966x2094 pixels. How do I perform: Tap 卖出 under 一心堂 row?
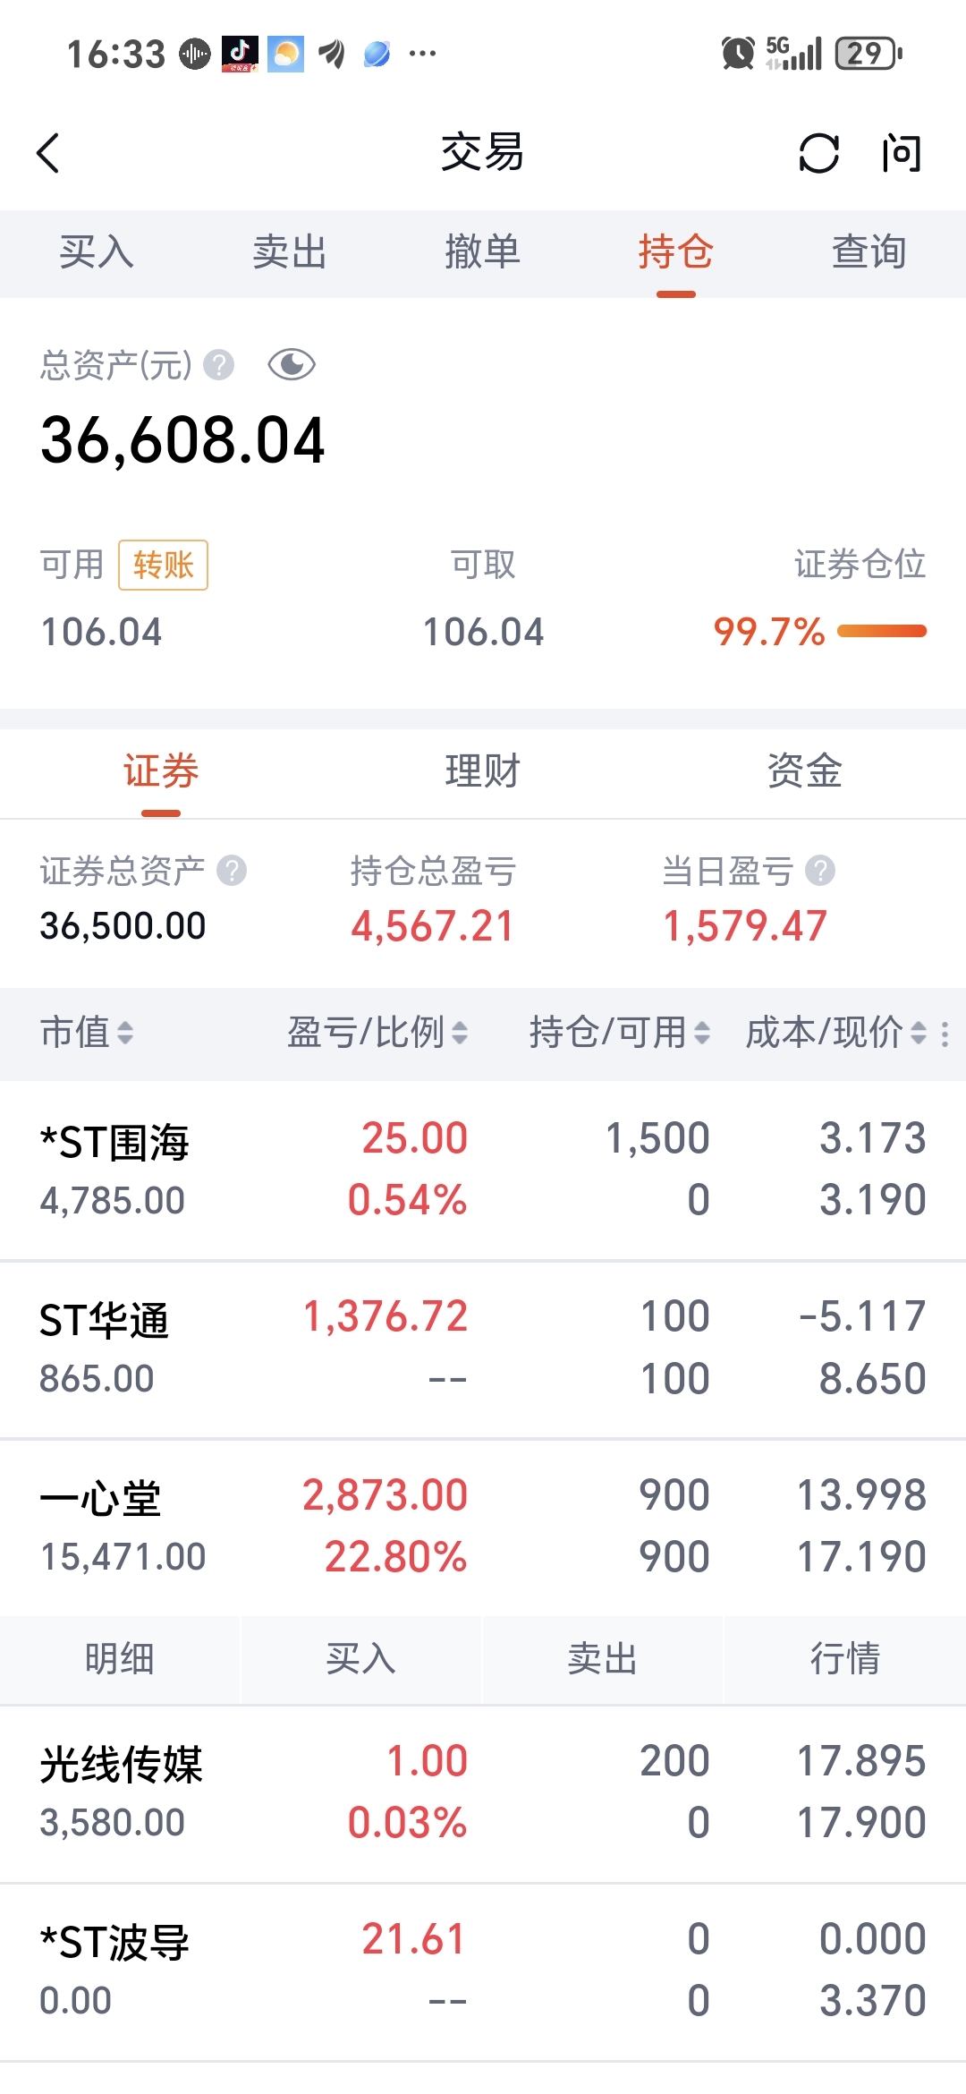[602, 1659]
